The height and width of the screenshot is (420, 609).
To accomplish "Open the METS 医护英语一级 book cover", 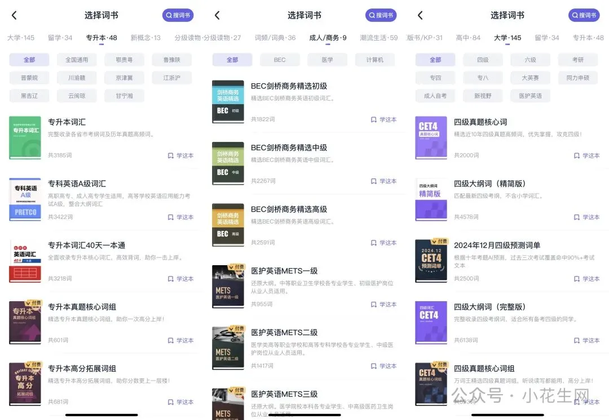I will click(x=228, y=287).
